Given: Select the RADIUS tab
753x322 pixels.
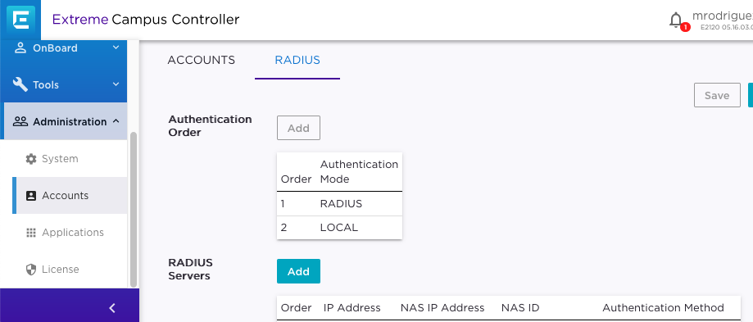Looking at the screenshot, I should click(x=297, y=60).
